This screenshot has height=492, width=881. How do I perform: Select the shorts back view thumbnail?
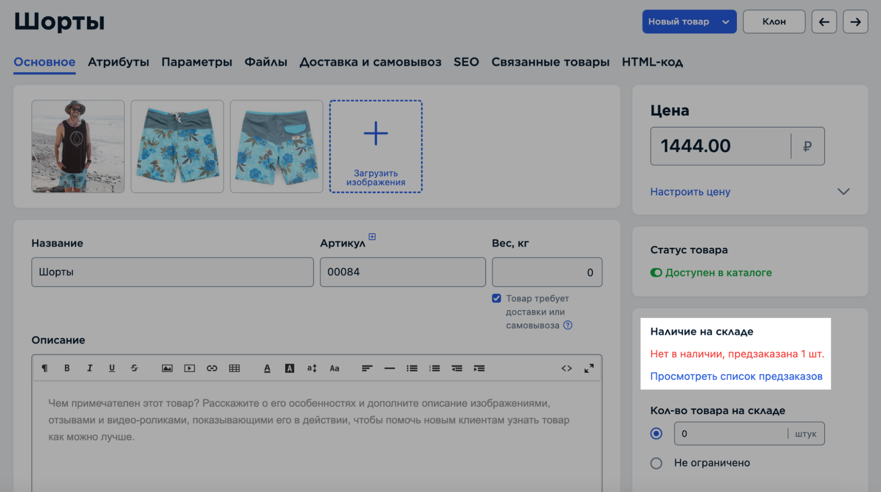[276, 146]
